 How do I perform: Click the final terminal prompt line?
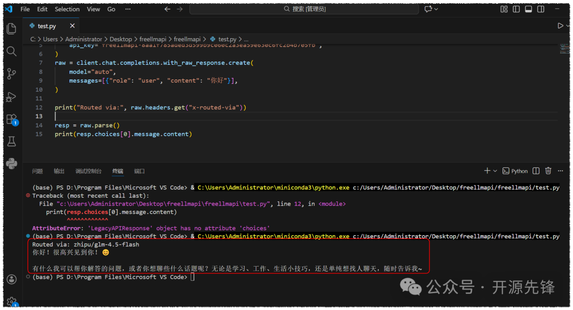tap(114, 277)
